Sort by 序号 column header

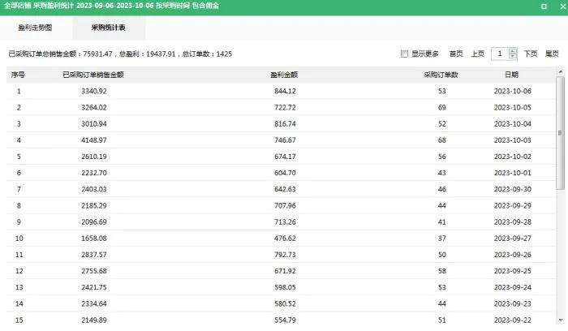tap(18, 75)
